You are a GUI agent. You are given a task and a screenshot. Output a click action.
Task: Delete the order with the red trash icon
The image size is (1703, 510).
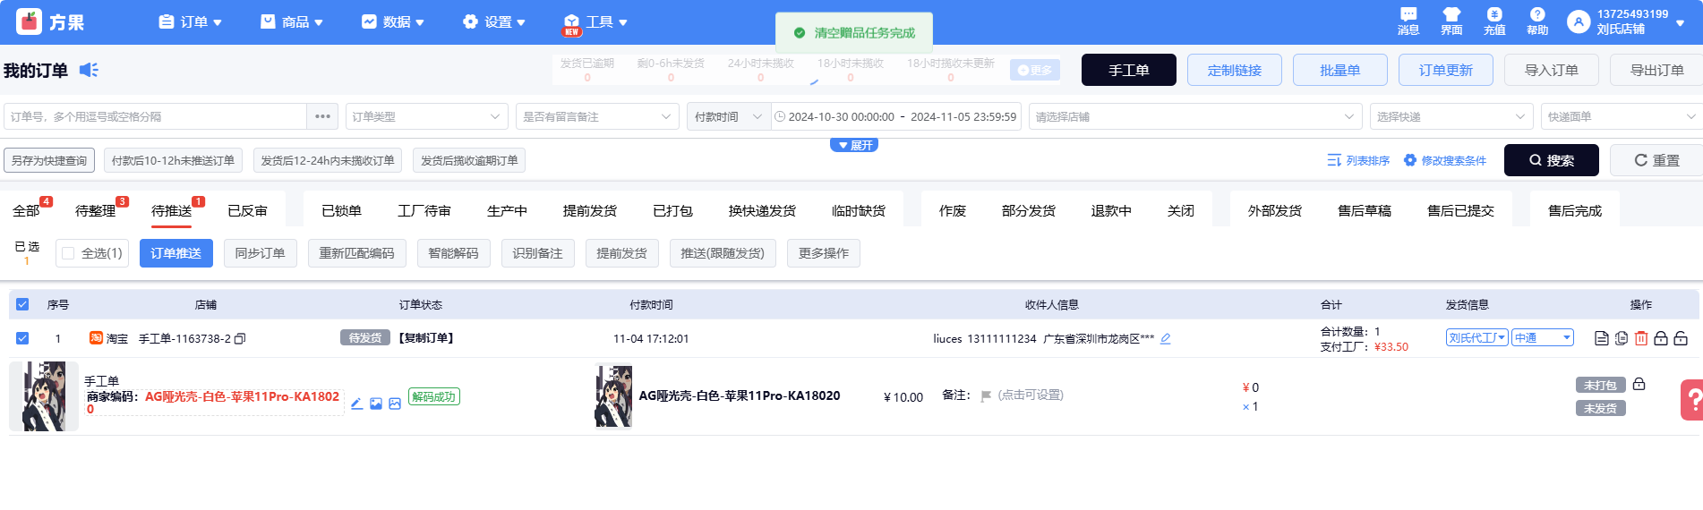[x=1641, y=338]
